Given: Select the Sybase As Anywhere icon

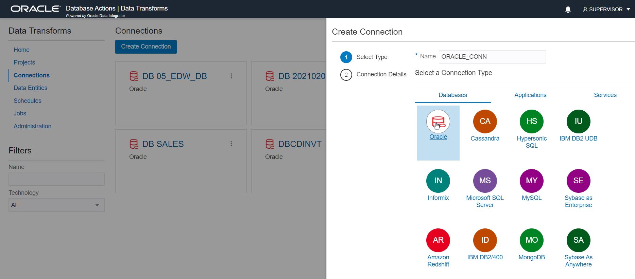Looking at the screenshot, I should 579,240.
